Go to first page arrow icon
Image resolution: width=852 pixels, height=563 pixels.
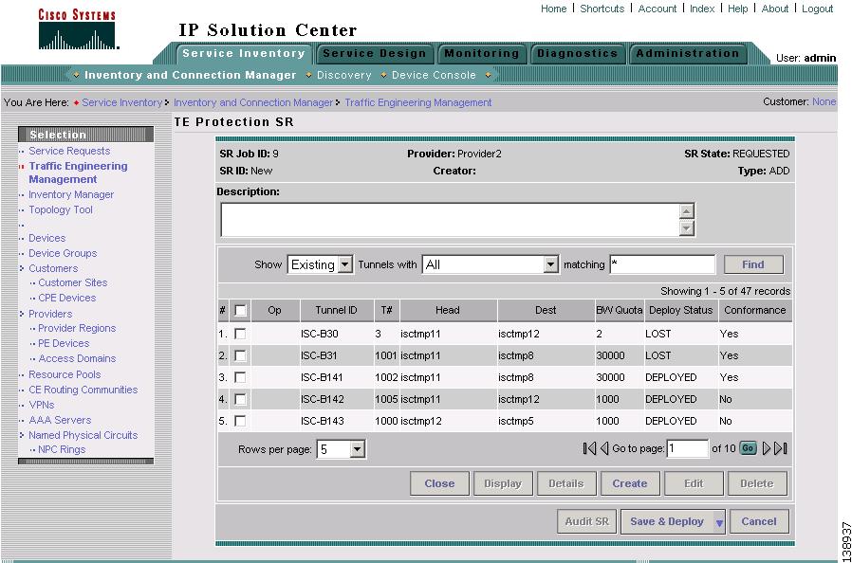(x=589, y=448)
